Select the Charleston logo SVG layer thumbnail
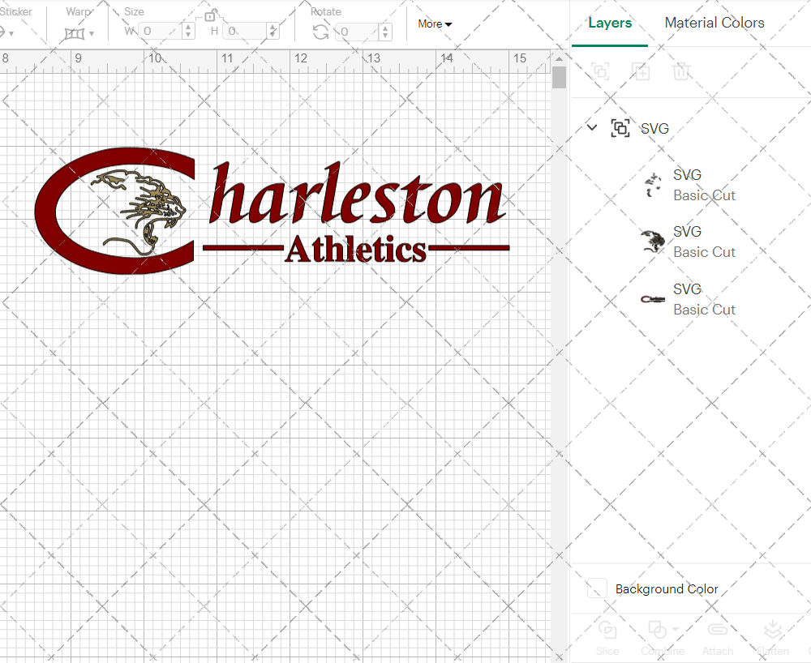The width and height of the screenshot is (811, 663). pyautogui.click(x=653, y=299)
